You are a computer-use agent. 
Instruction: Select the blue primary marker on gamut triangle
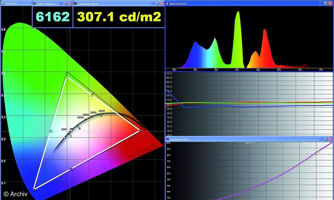34,190
